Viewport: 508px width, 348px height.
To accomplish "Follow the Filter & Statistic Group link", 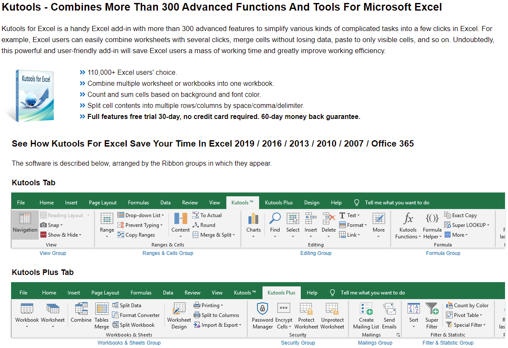I will click(x=448, y=343).
